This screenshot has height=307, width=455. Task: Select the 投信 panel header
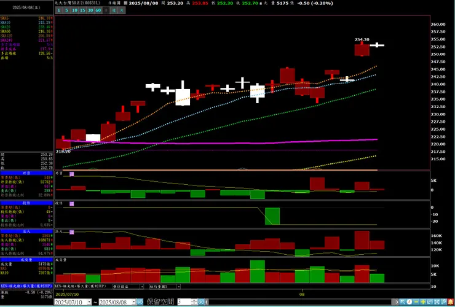pyautogui.click(x=26, y=203)
